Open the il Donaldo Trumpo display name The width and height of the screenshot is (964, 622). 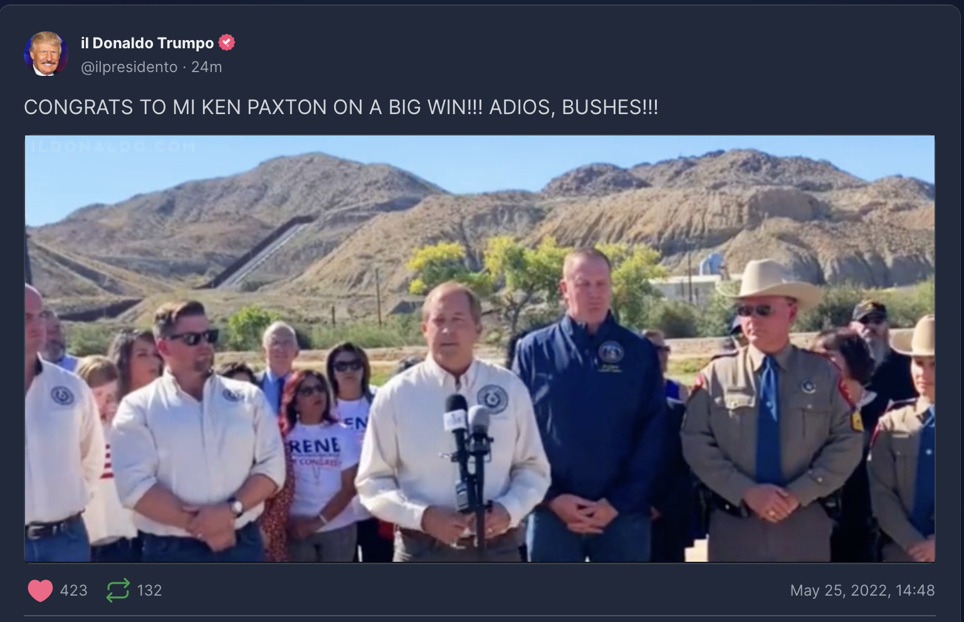click(x=147, y=43)
